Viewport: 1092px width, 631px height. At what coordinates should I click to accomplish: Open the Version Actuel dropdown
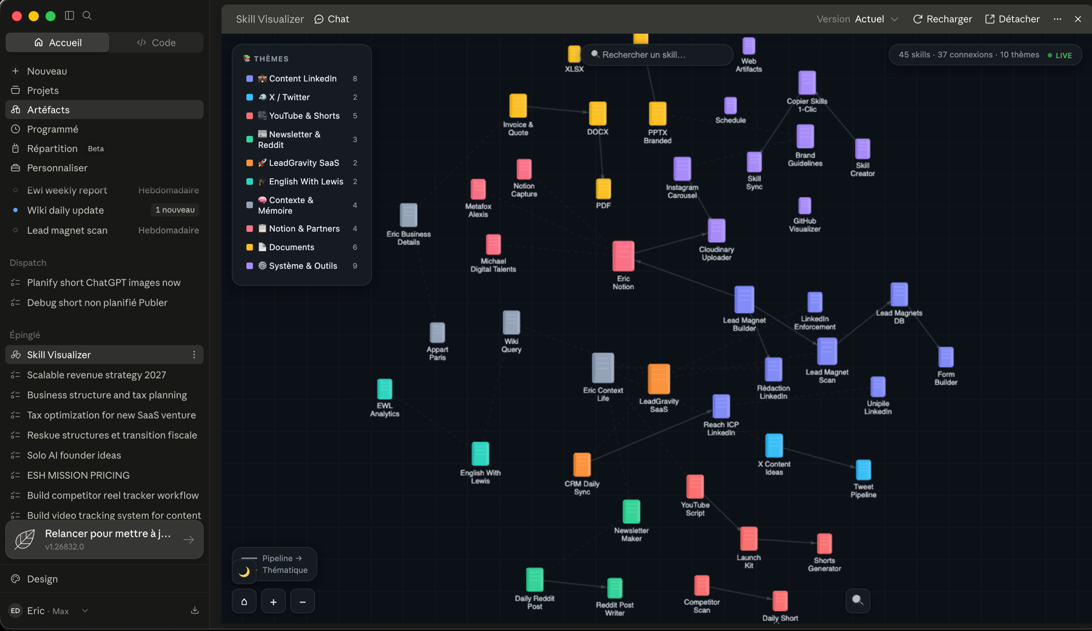pos(857,19)
